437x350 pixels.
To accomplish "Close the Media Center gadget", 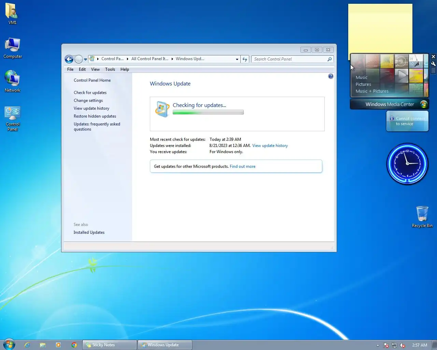I will (433, 57).
